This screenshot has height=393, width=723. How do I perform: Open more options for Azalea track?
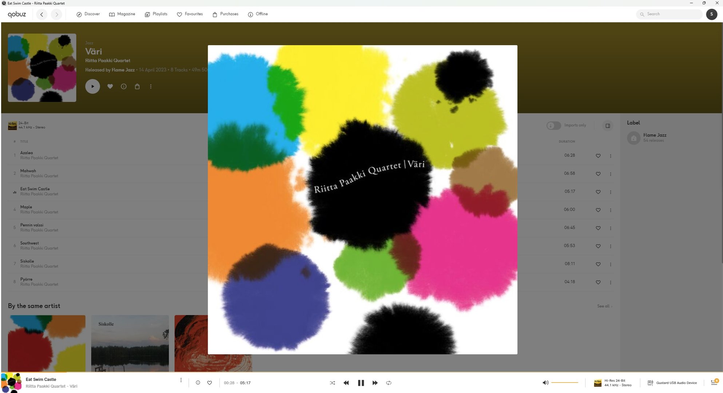coord(611,156)
